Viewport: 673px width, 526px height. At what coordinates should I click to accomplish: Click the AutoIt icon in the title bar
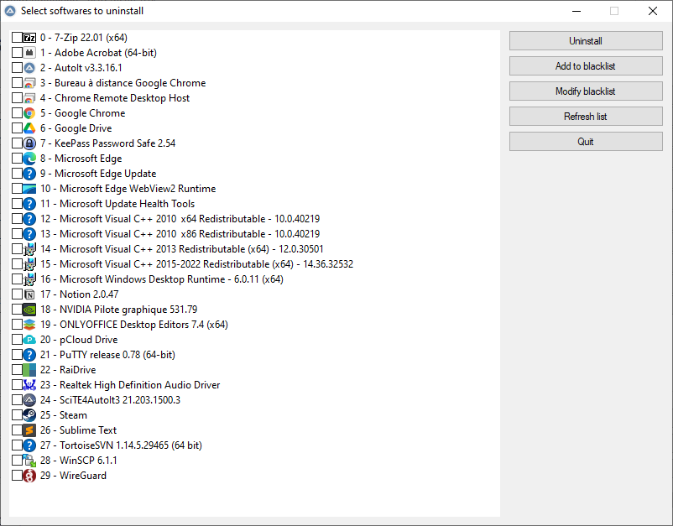10,11
